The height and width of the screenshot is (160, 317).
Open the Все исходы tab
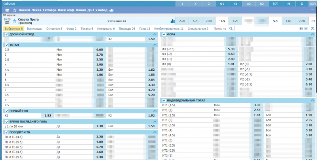tap(35, 29)
